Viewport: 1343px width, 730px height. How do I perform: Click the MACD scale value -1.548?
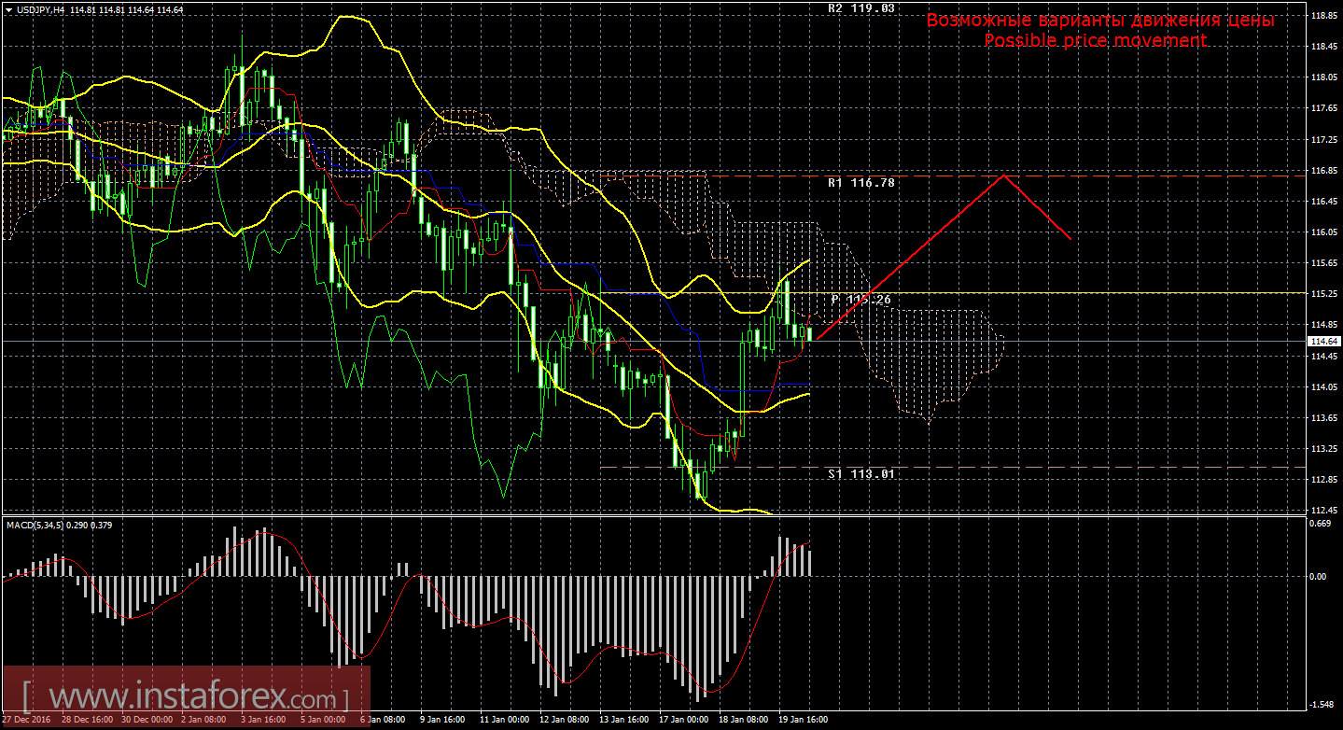tap(1322, 705)
